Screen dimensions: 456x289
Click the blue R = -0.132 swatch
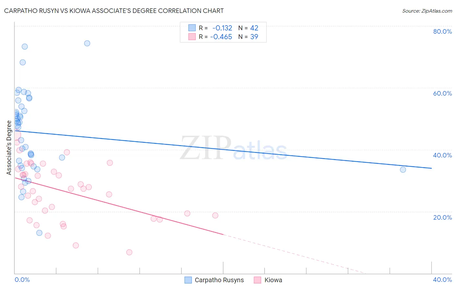(192, 28)
